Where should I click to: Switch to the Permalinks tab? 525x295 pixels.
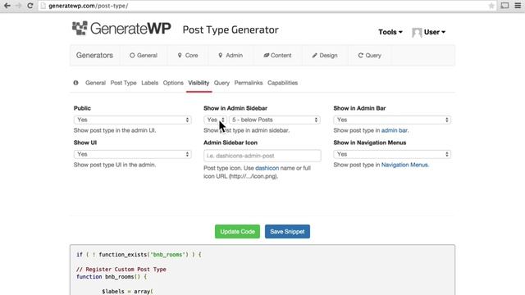click(249, 83)
